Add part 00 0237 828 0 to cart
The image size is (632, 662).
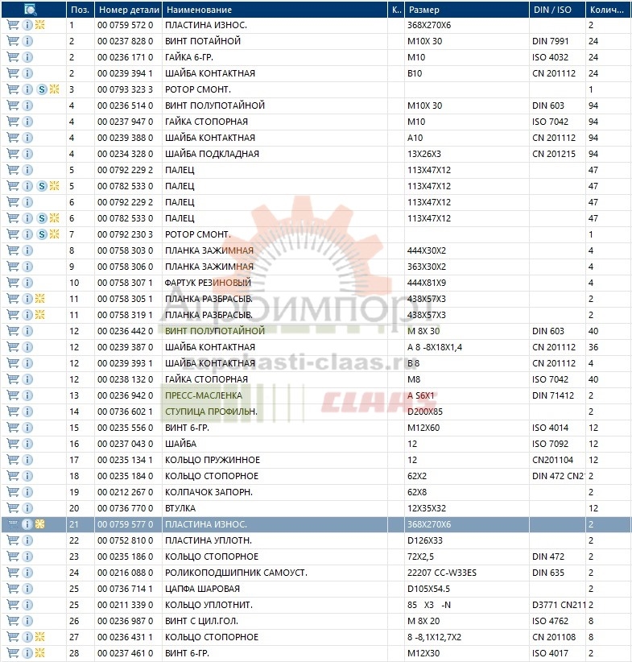[x=13, y=41]
